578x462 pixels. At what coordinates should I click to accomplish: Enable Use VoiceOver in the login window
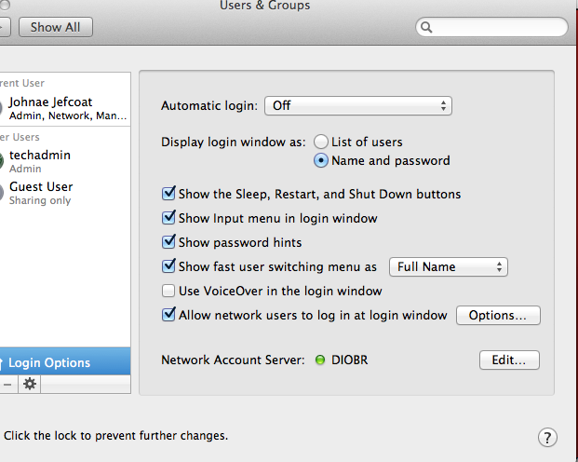(168, 291)
